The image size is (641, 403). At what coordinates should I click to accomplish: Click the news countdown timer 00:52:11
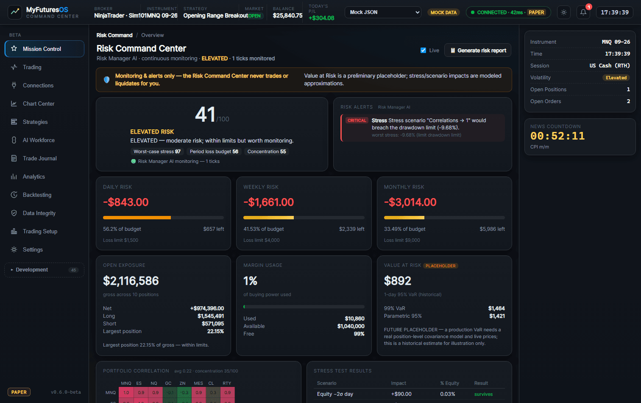(557, 136)
